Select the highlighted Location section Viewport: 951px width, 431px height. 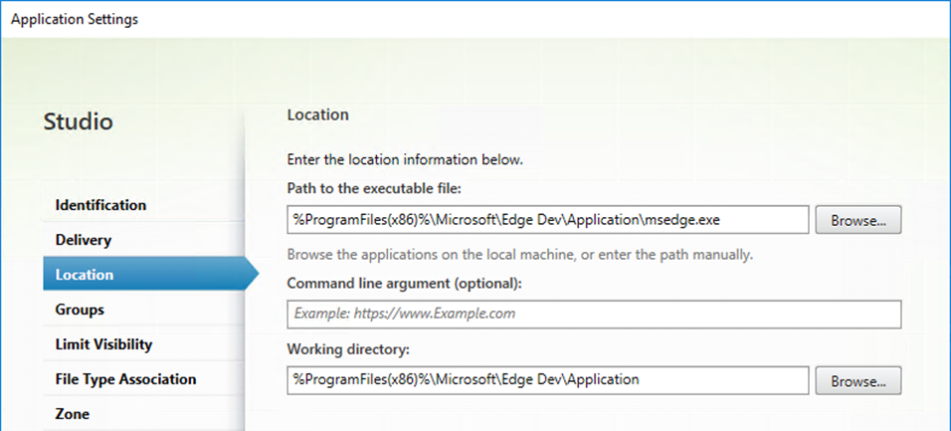pos(143,275)
